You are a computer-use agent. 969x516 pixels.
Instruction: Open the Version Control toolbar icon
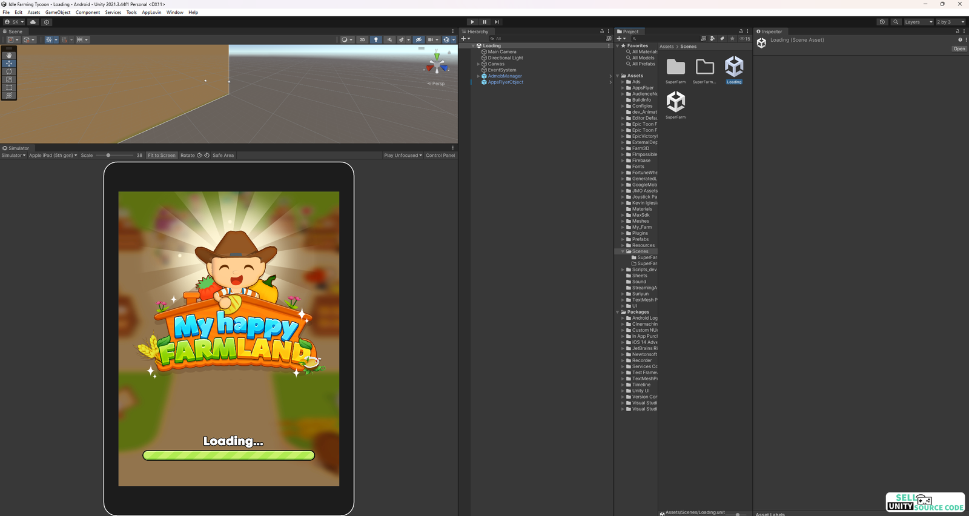pyautogui.click(x=47, y=22)
